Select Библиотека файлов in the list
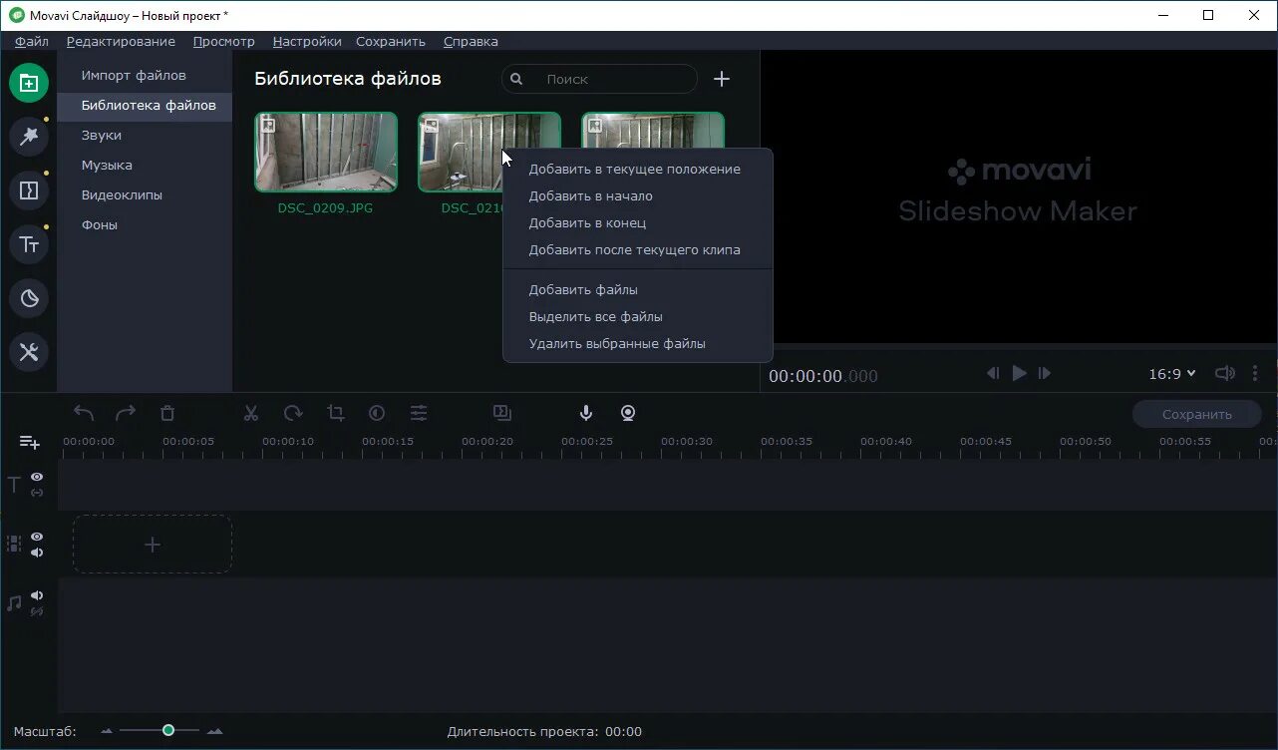 [x=145, y=105]
